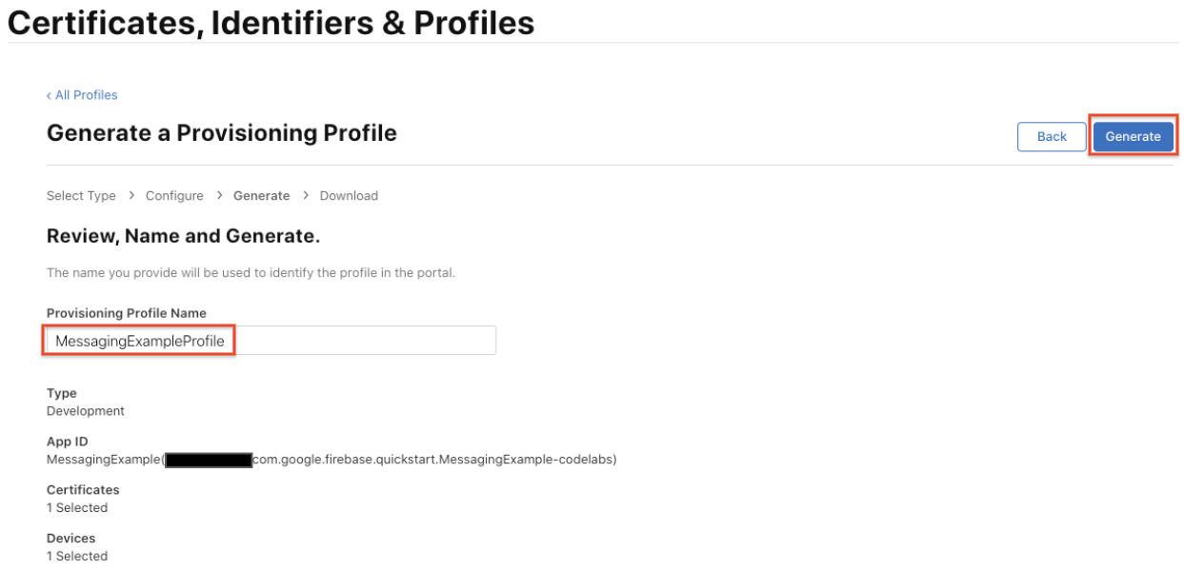This screenshot has width=1184, height=571.
Task: Jump to the Download breadcrumb step
Action: [349, 196]
